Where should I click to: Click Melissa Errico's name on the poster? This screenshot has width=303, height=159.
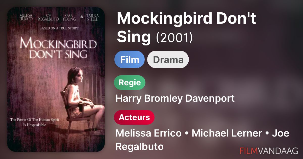pyautogui.click(x=26, y=17)
